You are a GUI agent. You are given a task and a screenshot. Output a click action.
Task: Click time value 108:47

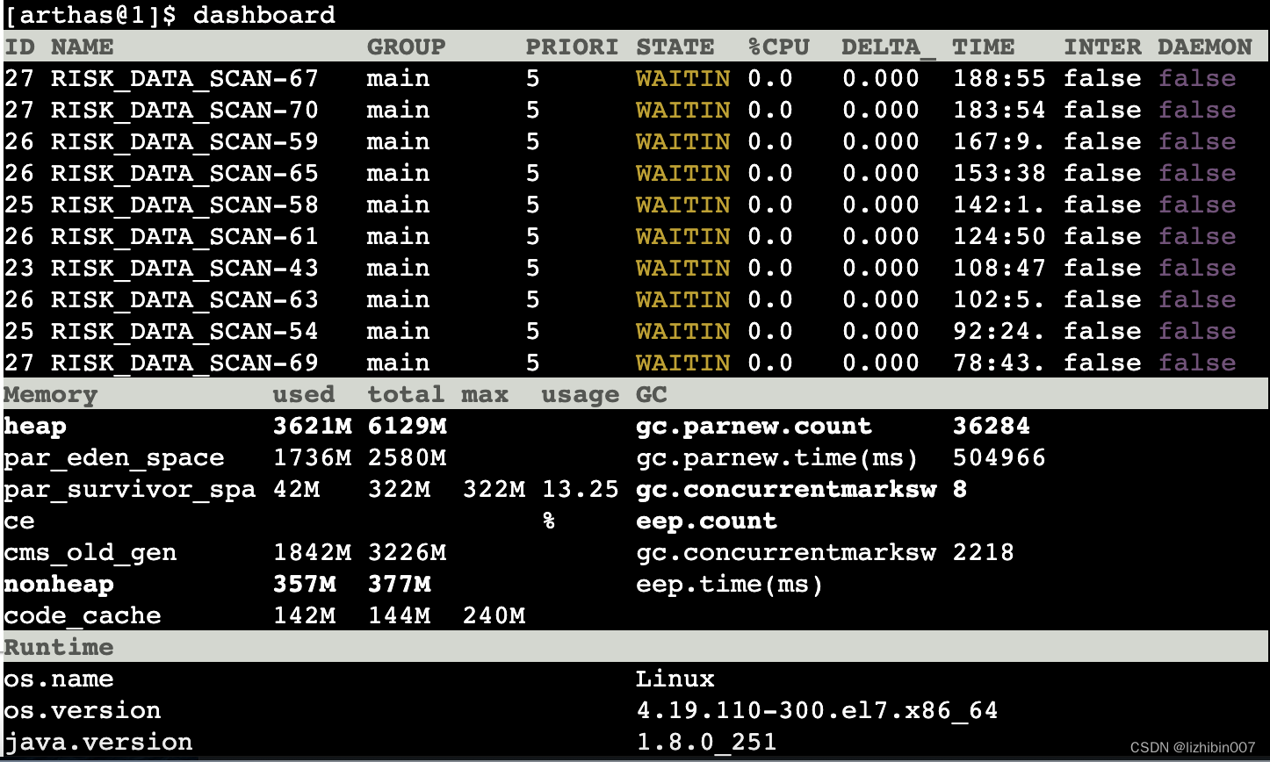999,268
